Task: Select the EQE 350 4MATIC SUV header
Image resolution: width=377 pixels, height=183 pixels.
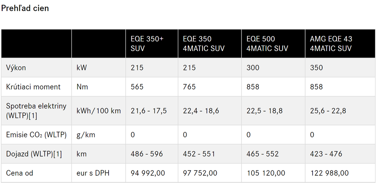Action: [204, 44]
